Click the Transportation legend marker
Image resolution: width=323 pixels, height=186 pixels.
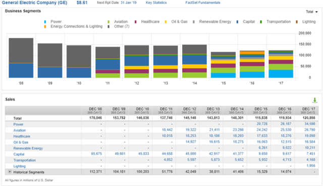[261, 22]
